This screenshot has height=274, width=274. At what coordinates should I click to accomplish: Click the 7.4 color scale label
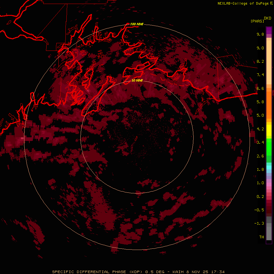tap(260, 75)
